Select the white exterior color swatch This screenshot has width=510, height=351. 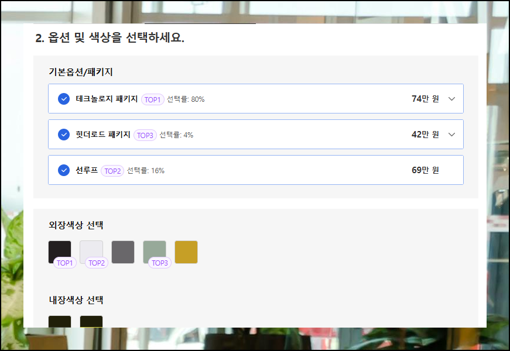(91, 252)
